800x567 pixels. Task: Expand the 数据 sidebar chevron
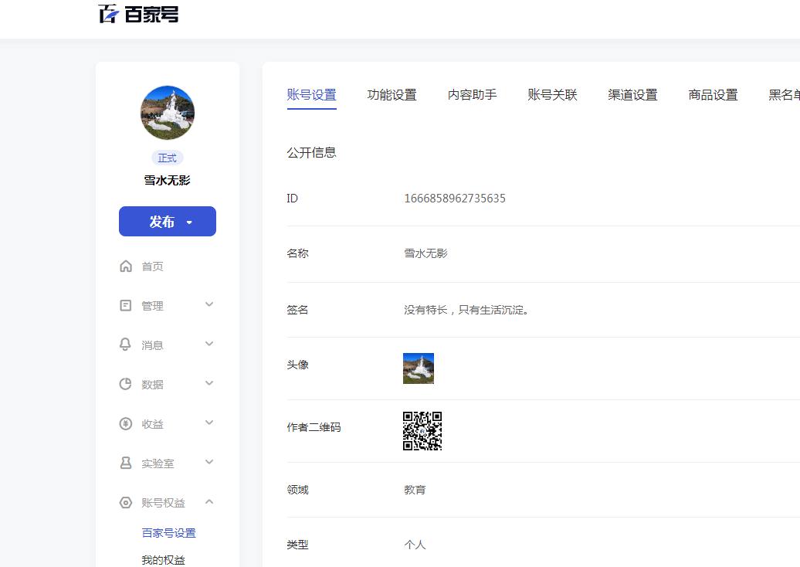tap(209, 384)
